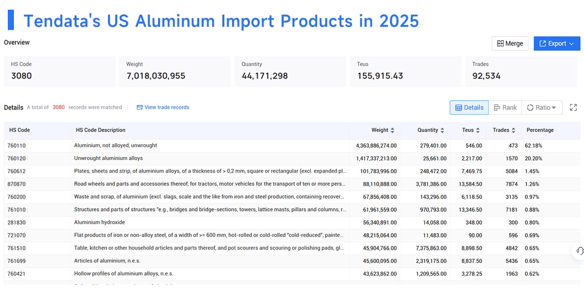Switch to the Rank view tab
584x289 pixels.
[505, 107]
